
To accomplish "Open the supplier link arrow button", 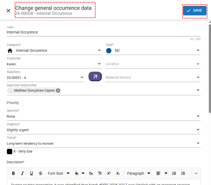I will click(95, 77).
